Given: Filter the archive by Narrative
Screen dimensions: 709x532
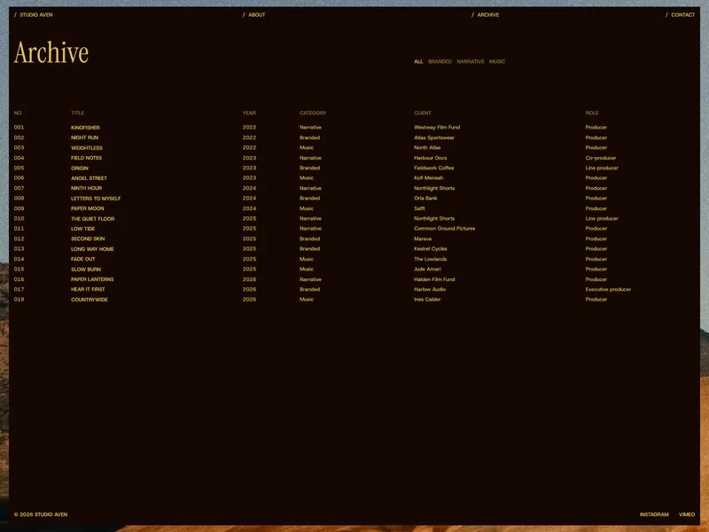Looking at the screenshot, I should (x=471, y=61).
